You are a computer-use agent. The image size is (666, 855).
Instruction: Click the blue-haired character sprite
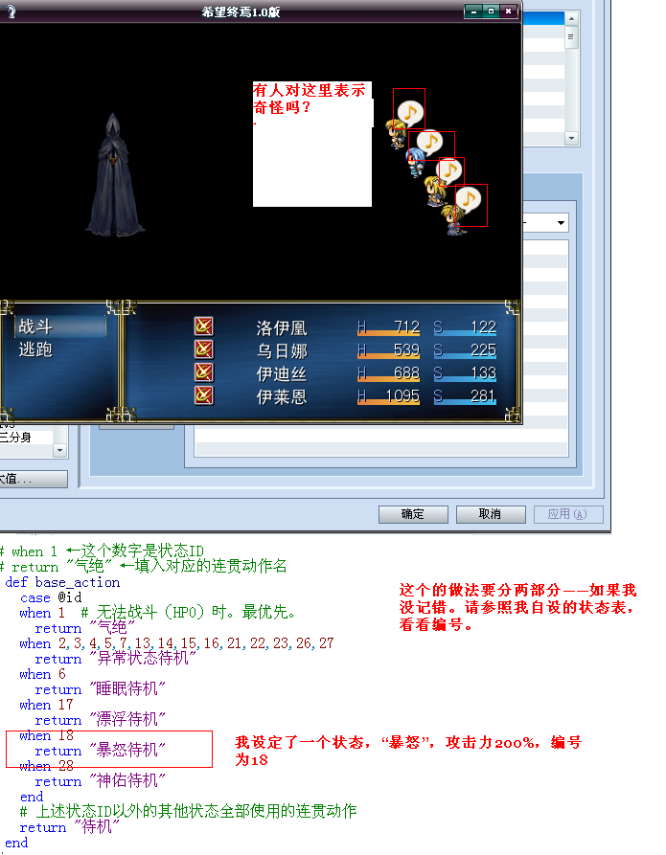coord(416,163)
